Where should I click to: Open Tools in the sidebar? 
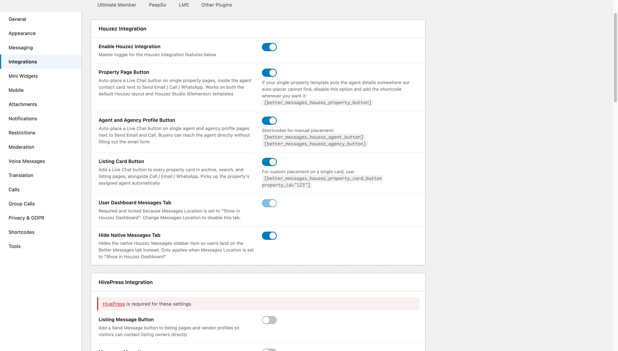point(41,246)
